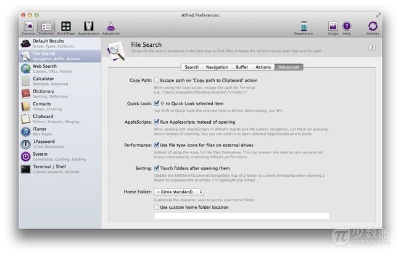The width and height of the screenshot is (401, 255).
Task: Select Contacts address book icon
Action: coord(25,106)
